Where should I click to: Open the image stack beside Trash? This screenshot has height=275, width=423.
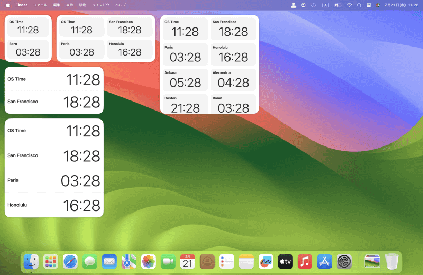(372, 261)
